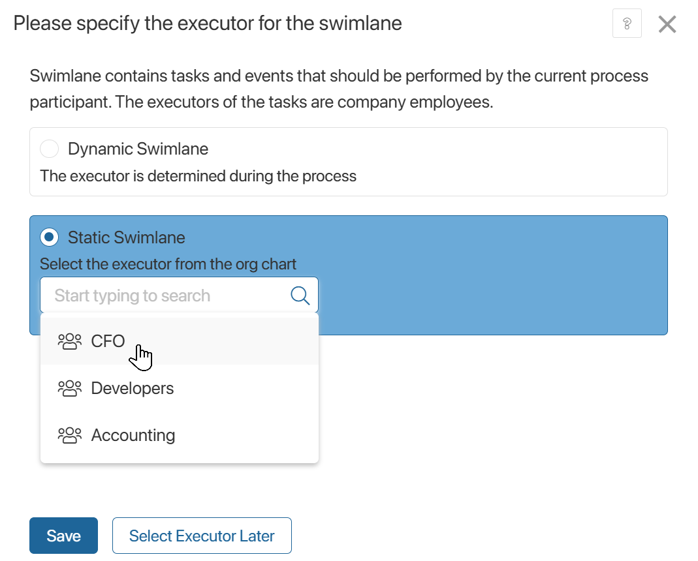Click the Dynamic Swimlane label text
The width and height of the screenshot is (698, 561).
pyautogui.click(x=138, y=149)
